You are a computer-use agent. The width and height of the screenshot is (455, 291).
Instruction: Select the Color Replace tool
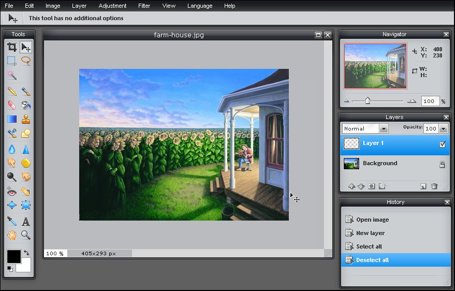pos(12,133)
